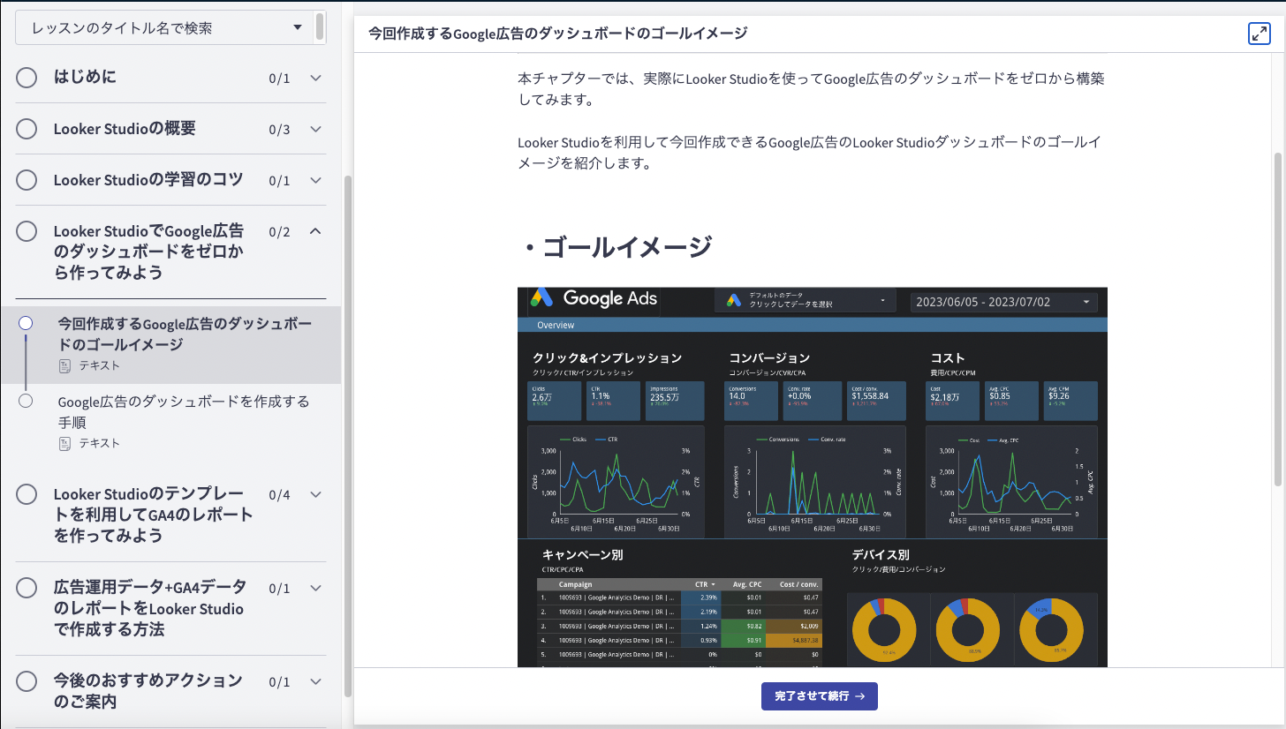The width and height of the screenshot is (1286, 729).
Task: Open the デフォルトのデータ selector in dashboard image
Action: (805, 300)
